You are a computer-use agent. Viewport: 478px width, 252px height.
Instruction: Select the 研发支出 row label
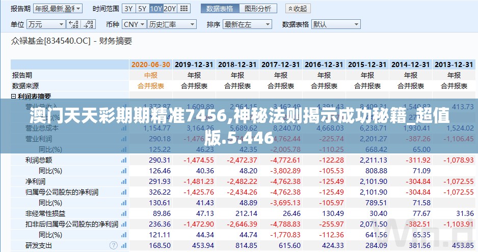[38, 245]
